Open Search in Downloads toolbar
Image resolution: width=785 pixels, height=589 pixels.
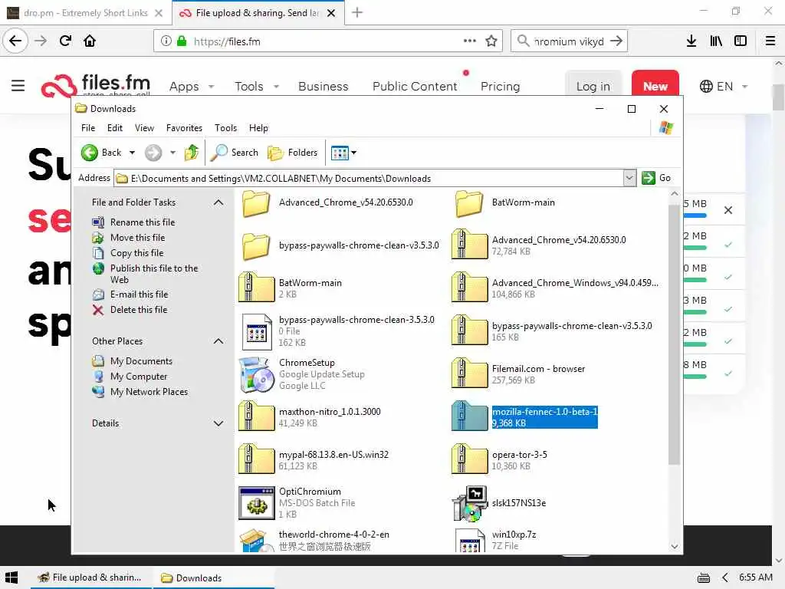click(235, 153)
